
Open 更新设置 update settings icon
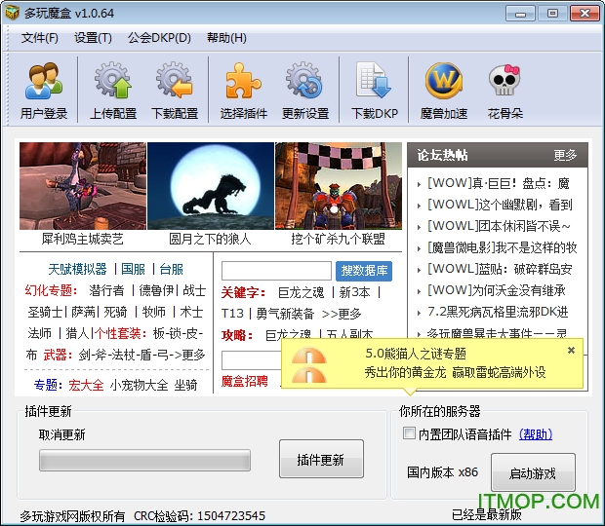pos(305,91)
